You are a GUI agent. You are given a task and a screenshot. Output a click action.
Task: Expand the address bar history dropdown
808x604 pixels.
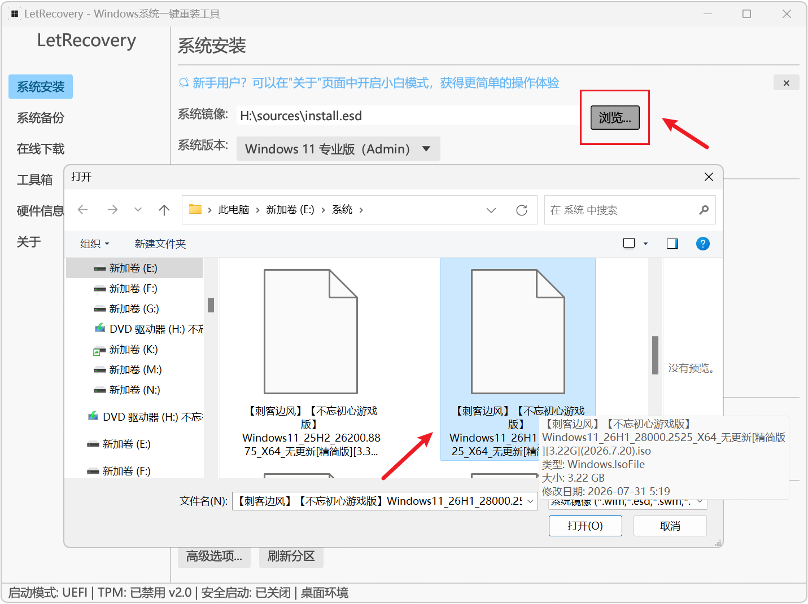(x=491, y=210)
